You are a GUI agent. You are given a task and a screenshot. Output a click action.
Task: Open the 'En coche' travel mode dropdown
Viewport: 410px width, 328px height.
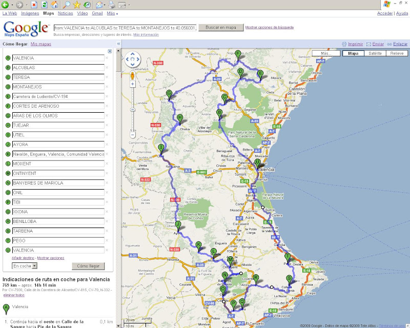click(25, 266)
